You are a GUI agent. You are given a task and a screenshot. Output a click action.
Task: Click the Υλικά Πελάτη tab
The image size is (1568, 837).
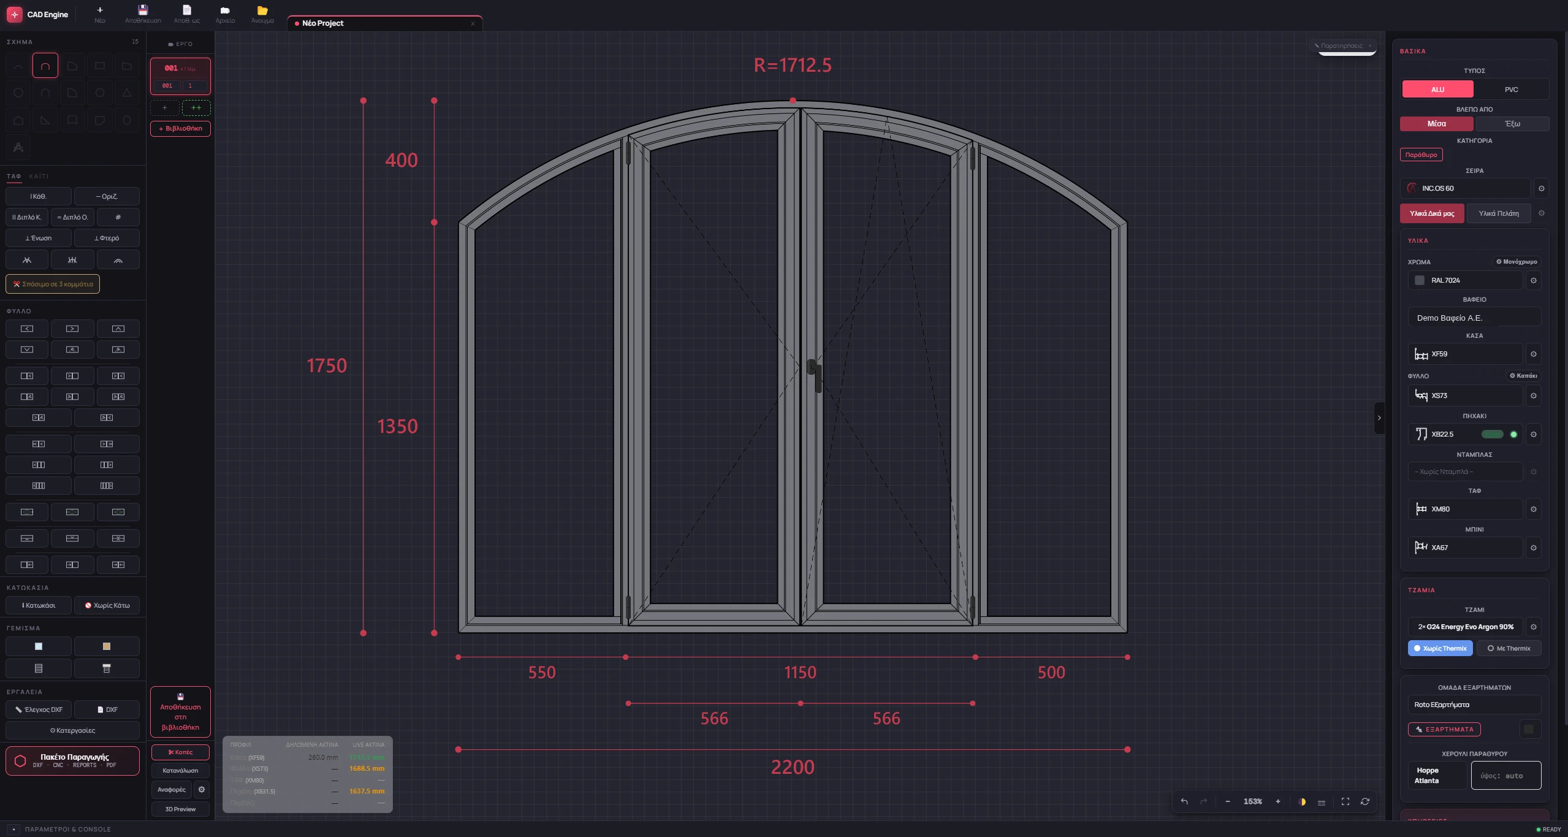pyautogui.click(x=1499, y=213)
